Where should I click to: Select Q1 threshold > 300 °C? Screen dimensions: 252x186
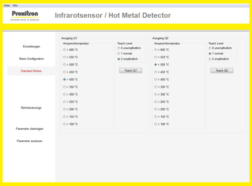click(x=71, y=95)
